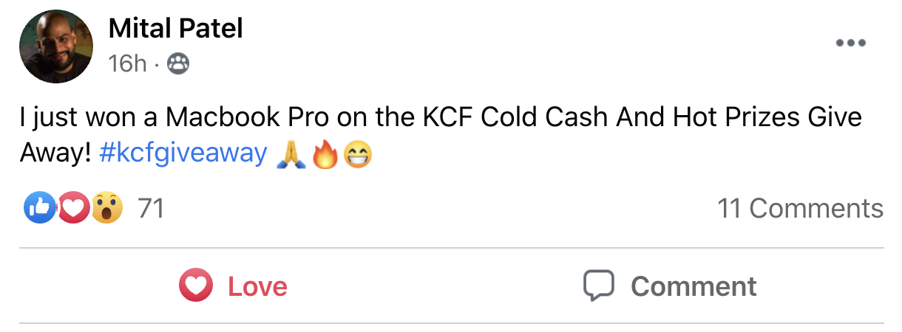Open the #kcfgiveaway hashtag link
Viewport: 902px width, 332px height.
click(182, 153)
